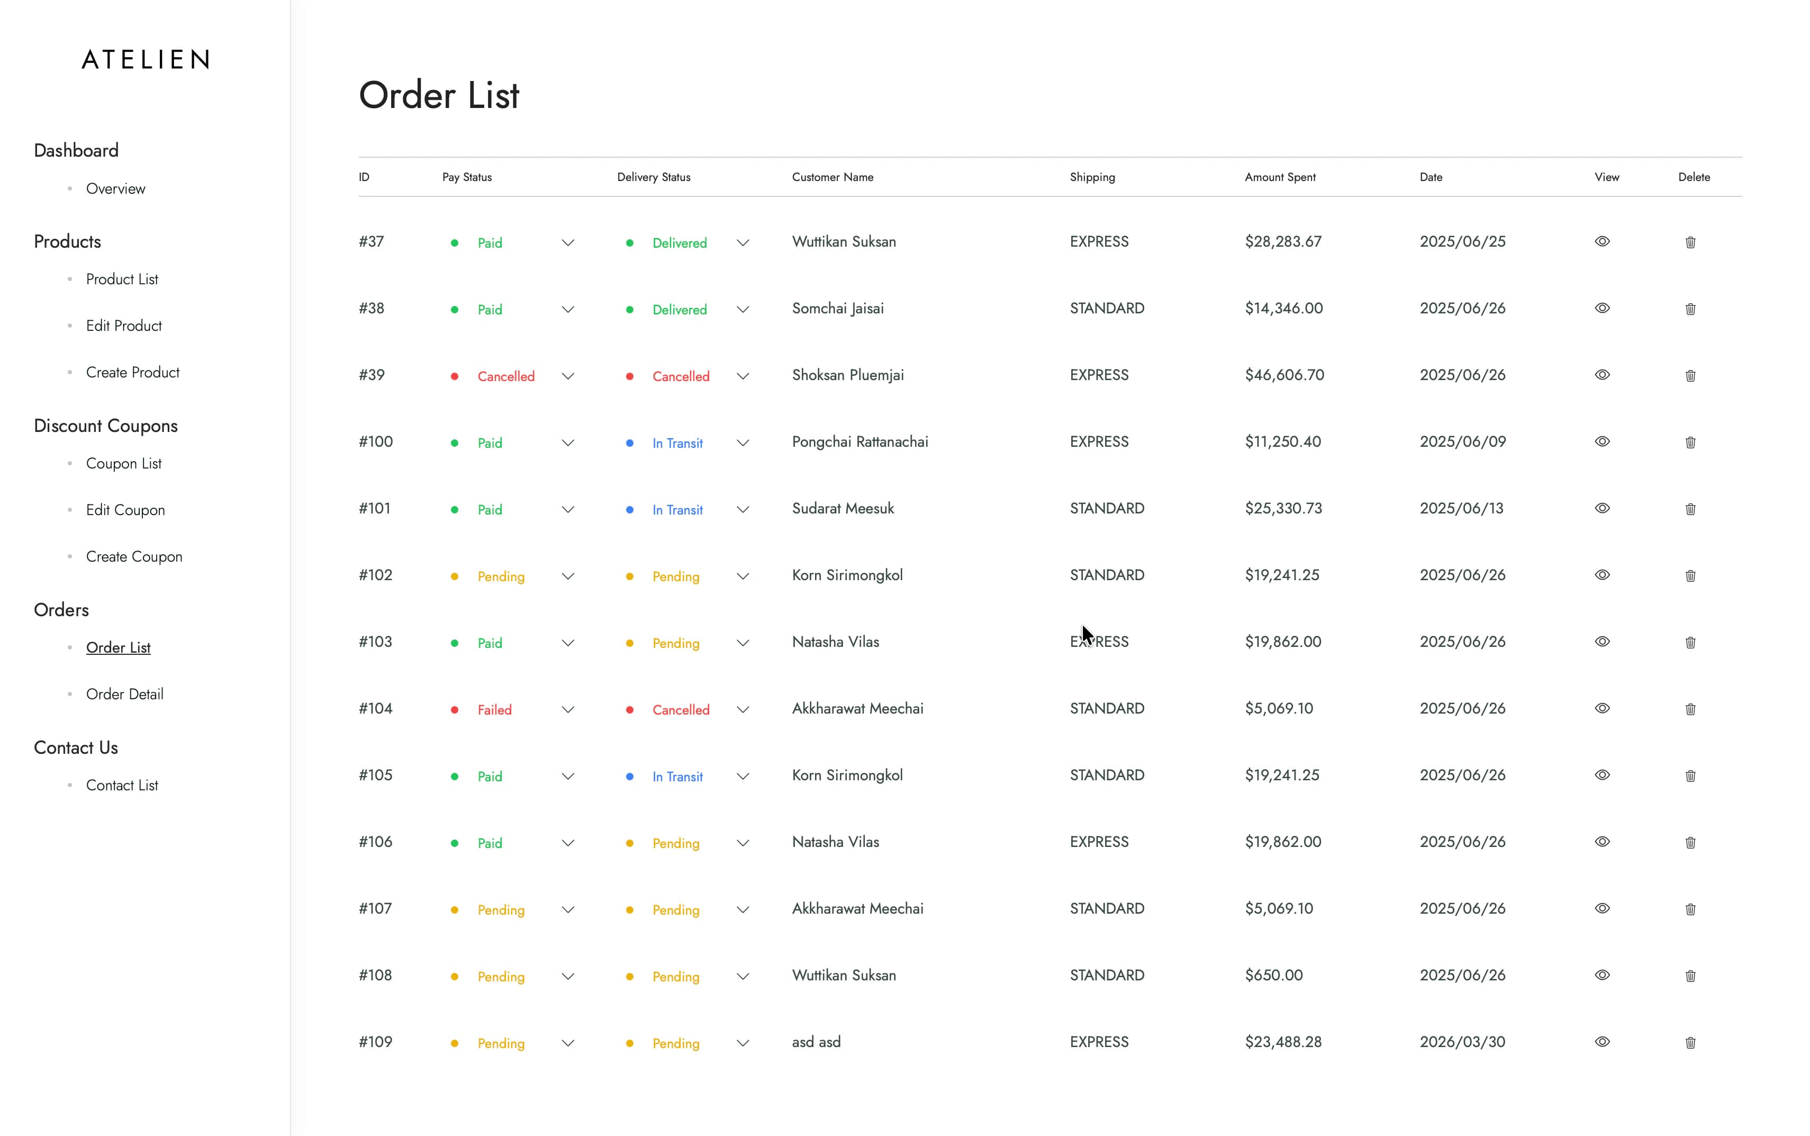Click the trash icon for order #106
The image size is (1810, 1136).
pyautogui.click(x=1690, y=842)
